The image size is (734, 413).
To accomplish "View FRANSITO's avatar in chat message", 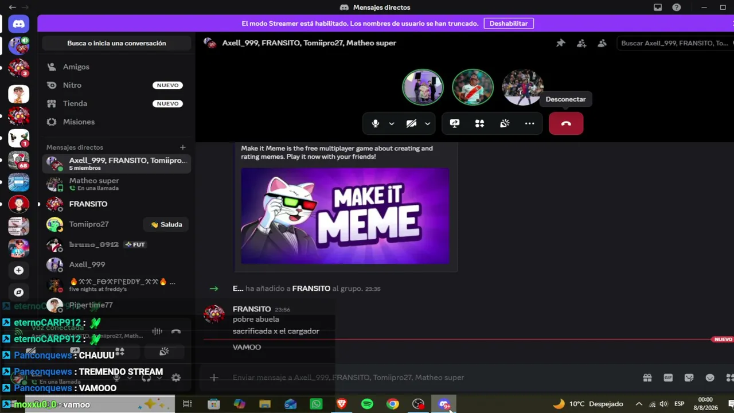I will (x=214, y=314).
